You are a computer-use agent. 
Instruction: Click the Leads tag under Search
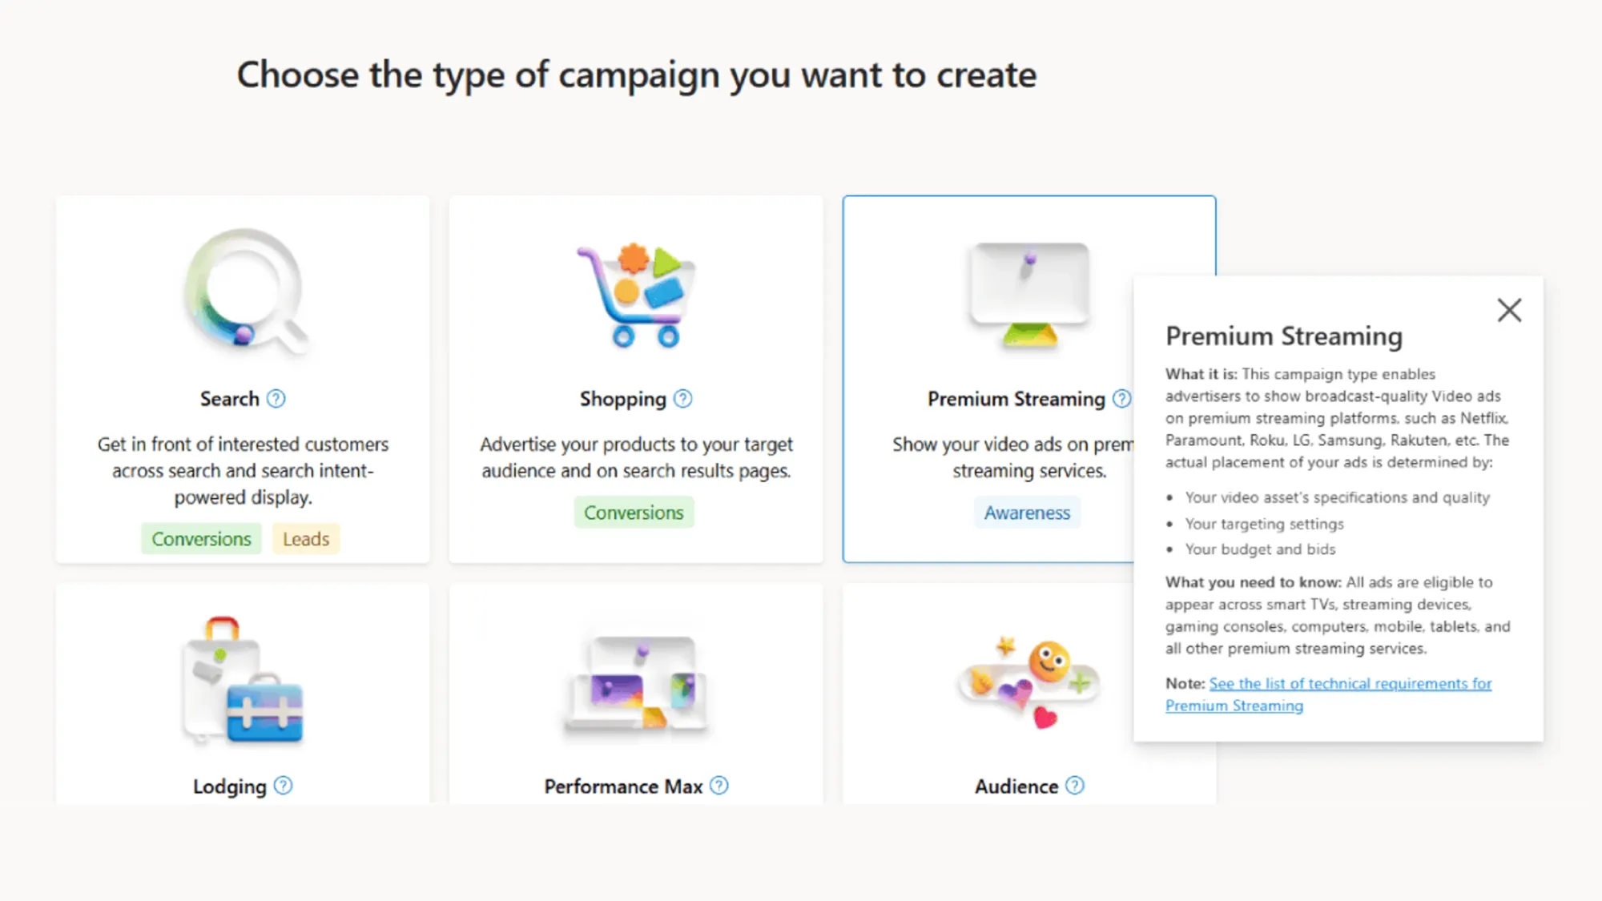coord(306,539)
